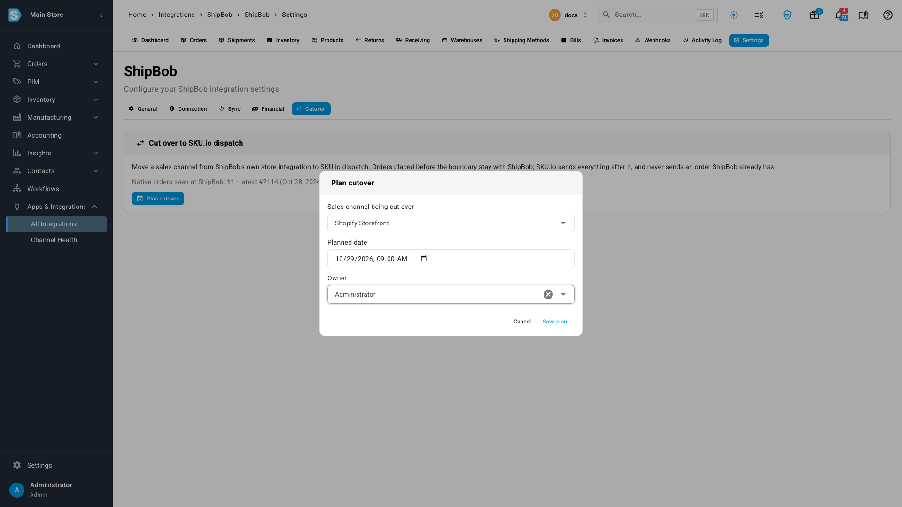Viewport: 902px width, 507px height.
Task: Click the plug icon beside Apps & Integrations
Action: click(x=17, y=207)
